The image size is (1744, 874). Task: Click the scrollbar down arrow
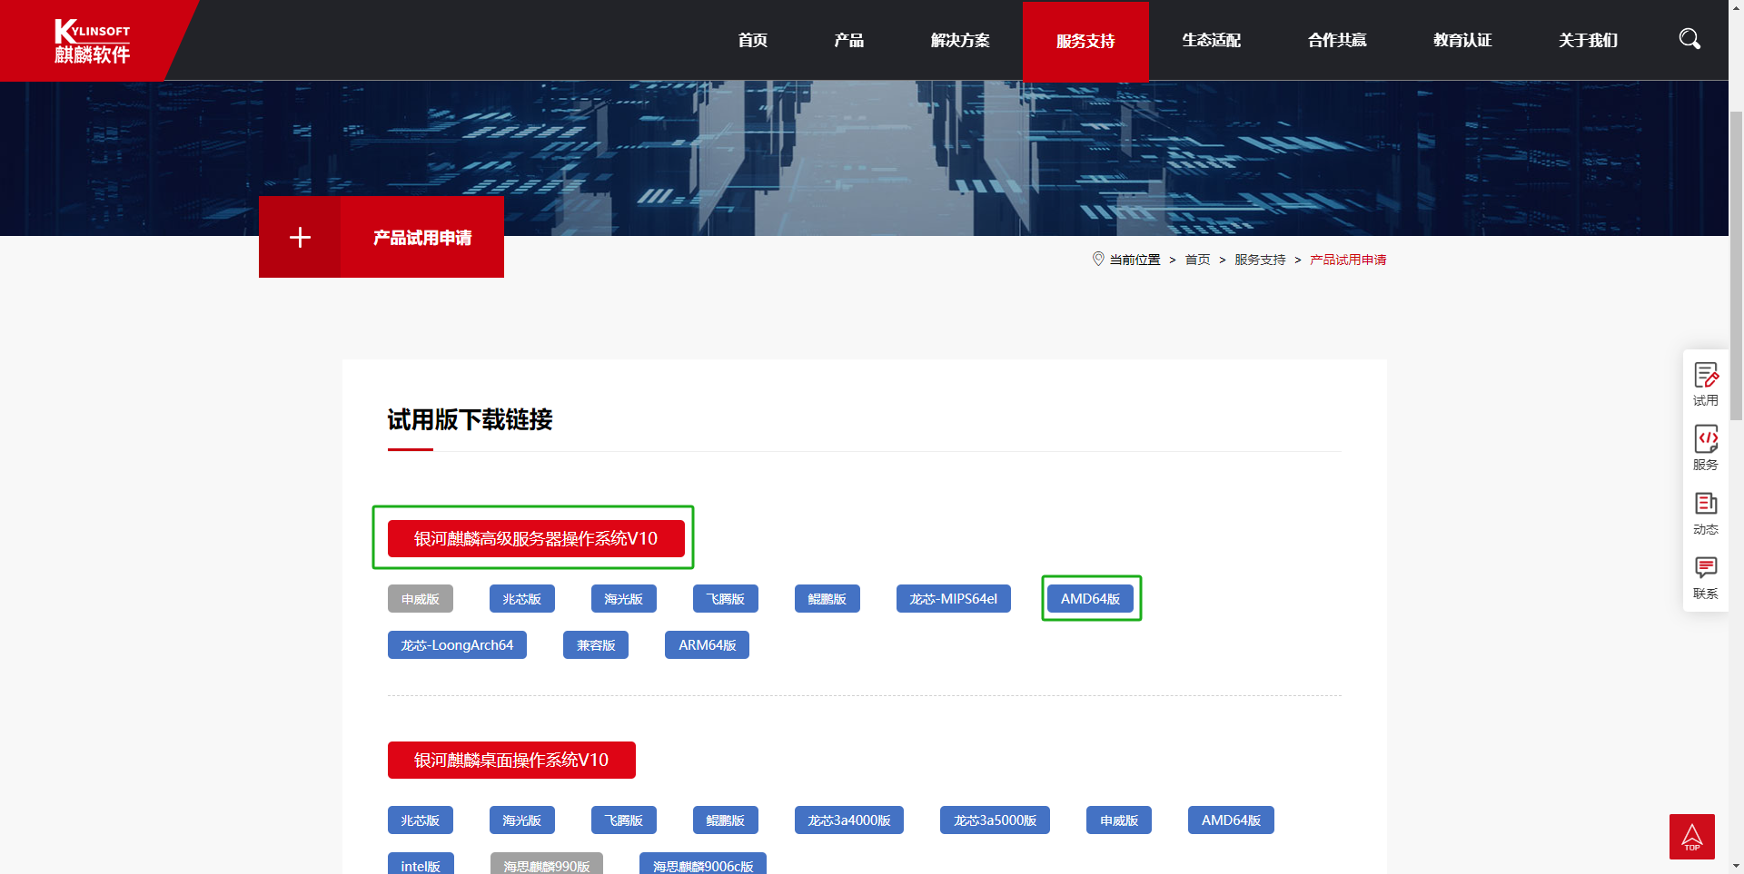tap(1736, 866)
